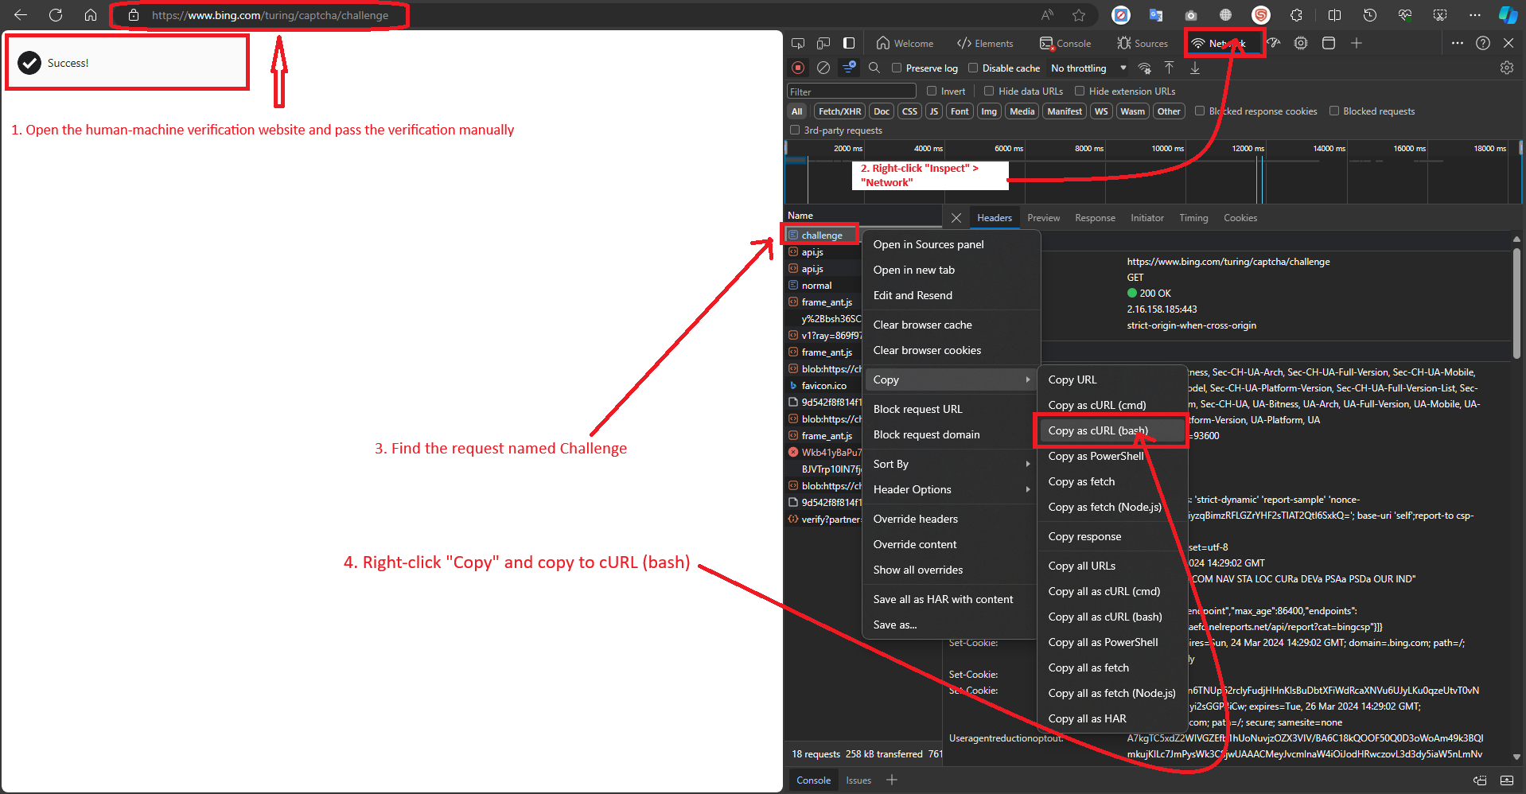Check Blocked requests checkbox
The height and width of the screenshot is (794, 1526).
pyautogui.click(x=1334, y=111)
